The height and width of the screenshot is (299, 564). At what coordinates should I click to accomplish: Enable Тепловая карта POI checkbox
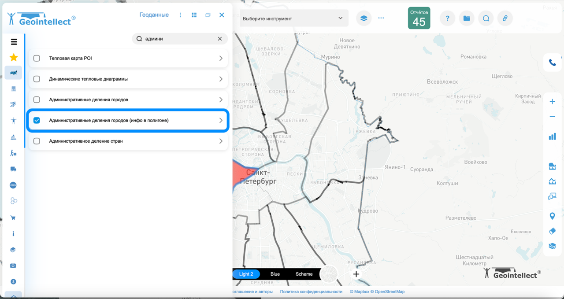(37, 58)
